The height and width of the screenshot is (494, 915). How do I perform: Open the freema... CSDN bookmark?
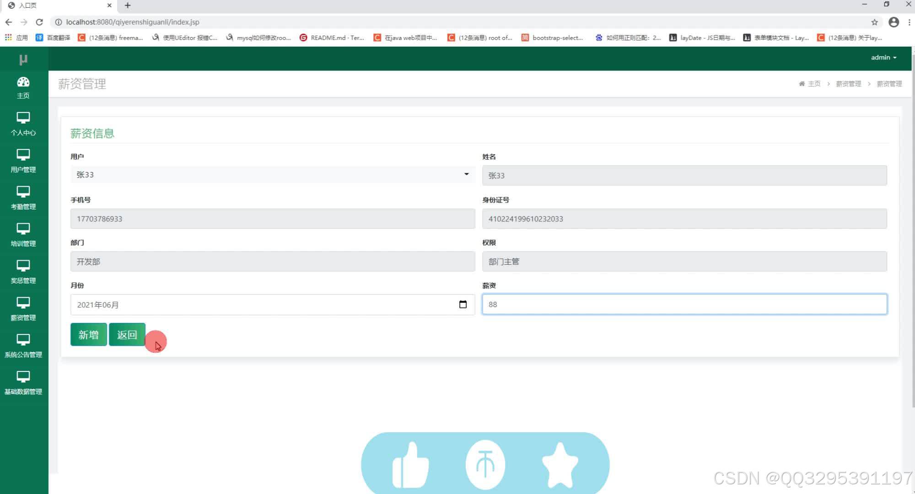pyautogui.click(x=111, y=38)
